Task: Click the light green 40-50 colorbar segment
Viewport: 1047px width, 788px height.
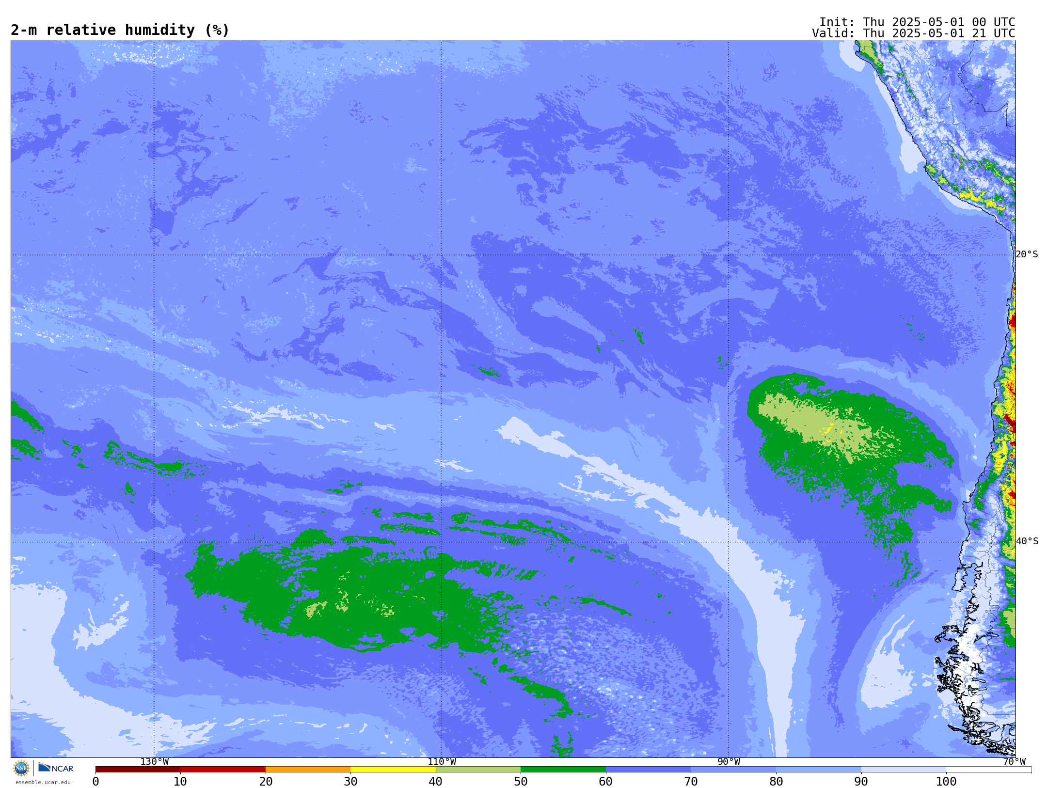Action: click(x=478, y=770)
